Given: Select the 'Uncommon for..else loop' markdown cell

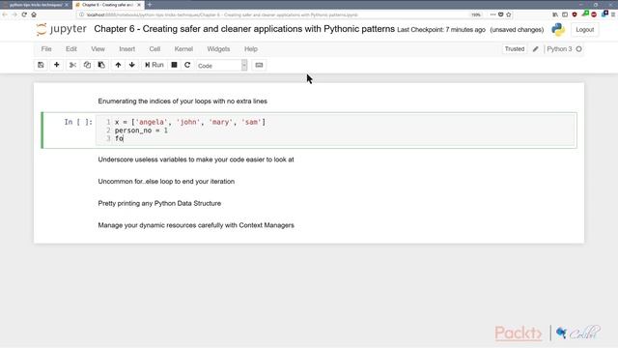Looking at the screenshot, I should [166, 182].
